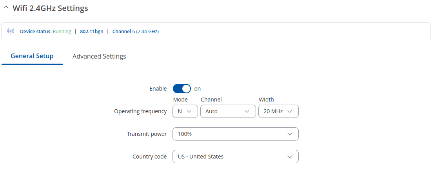432x171 pixels.
Task: Open the Mode dropdown showing N
Action: (x=185, y=111)
